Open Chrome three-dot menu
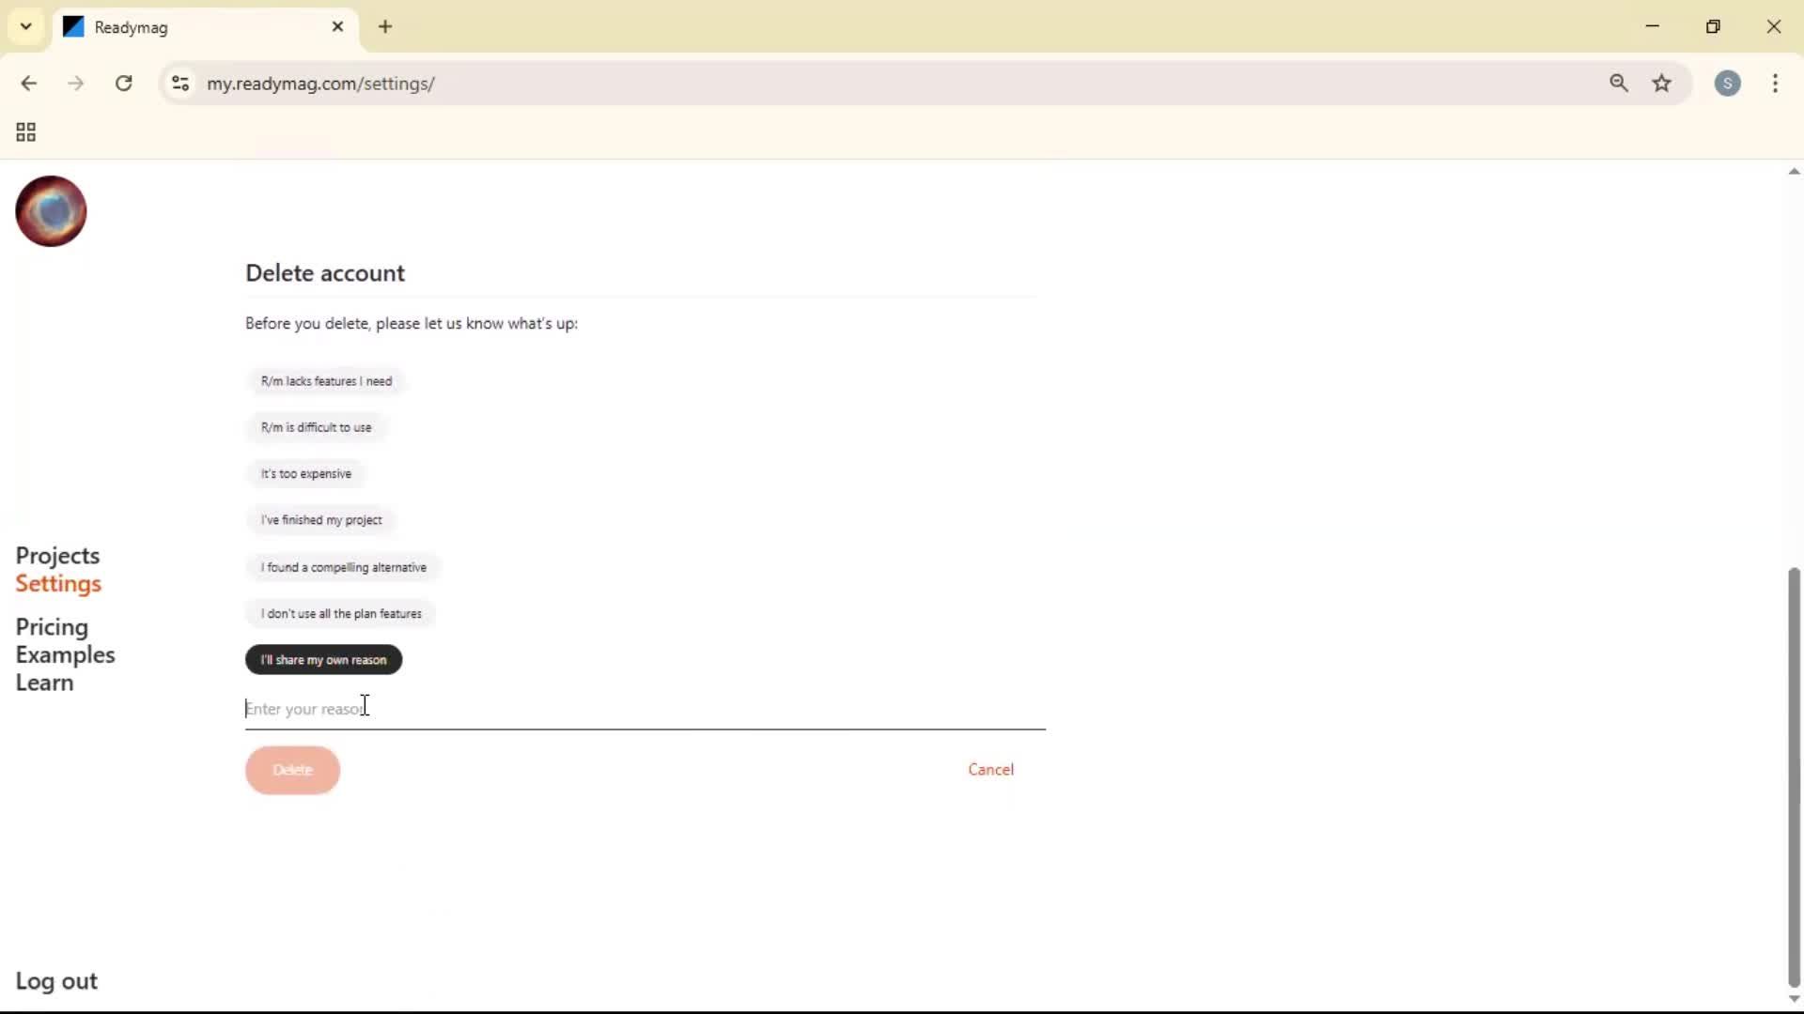 [1775, 84]
